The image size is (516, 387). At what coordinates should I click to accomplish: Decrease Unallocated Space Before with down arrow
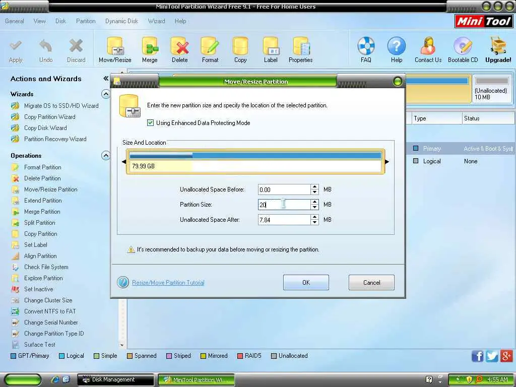point(314,192)
